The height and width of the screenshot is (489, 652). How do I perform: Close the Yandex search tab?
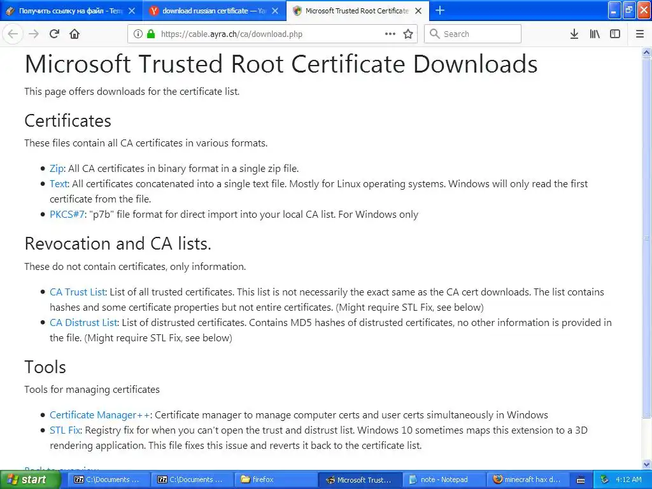[275, 11]
